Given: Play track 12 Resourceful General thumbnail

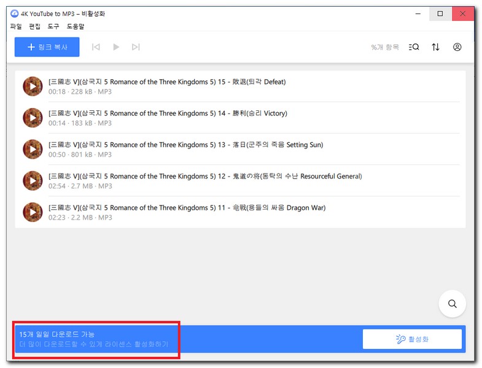Looking at the screenshot, I should 33,180.
